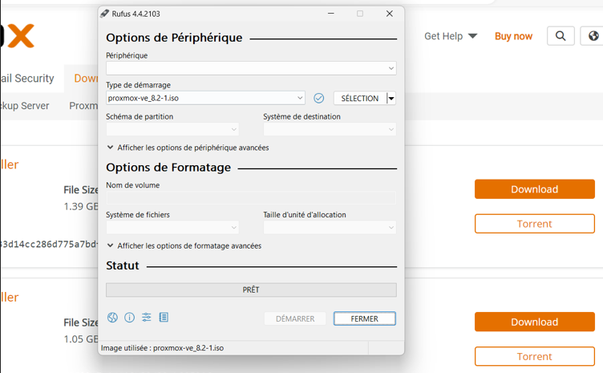Click the second Torrent button

point(535,356)
